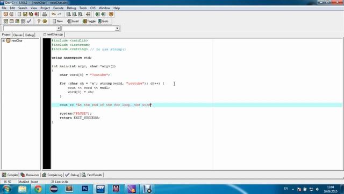The image size is (344, 194).
Task: Open the right class browser combo box arrow
Action: [x=117, y=28]
